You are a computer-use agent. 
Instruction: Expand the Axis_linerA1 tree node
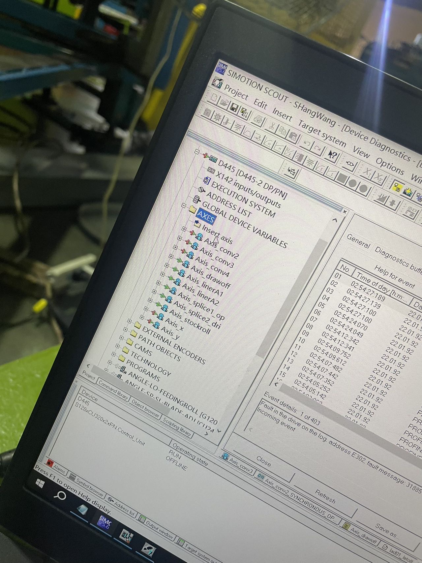[x=166, y=265]
